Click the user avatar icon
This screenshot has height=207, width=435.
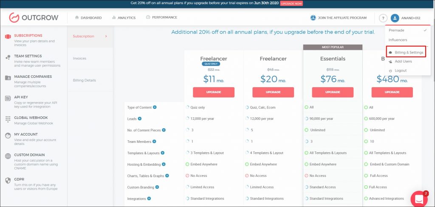[x=395, y=18]
